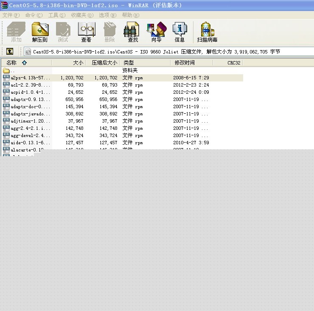The image size is (314, 311).
Task: Open the 文件(F) menu
Action: point(11,15)
